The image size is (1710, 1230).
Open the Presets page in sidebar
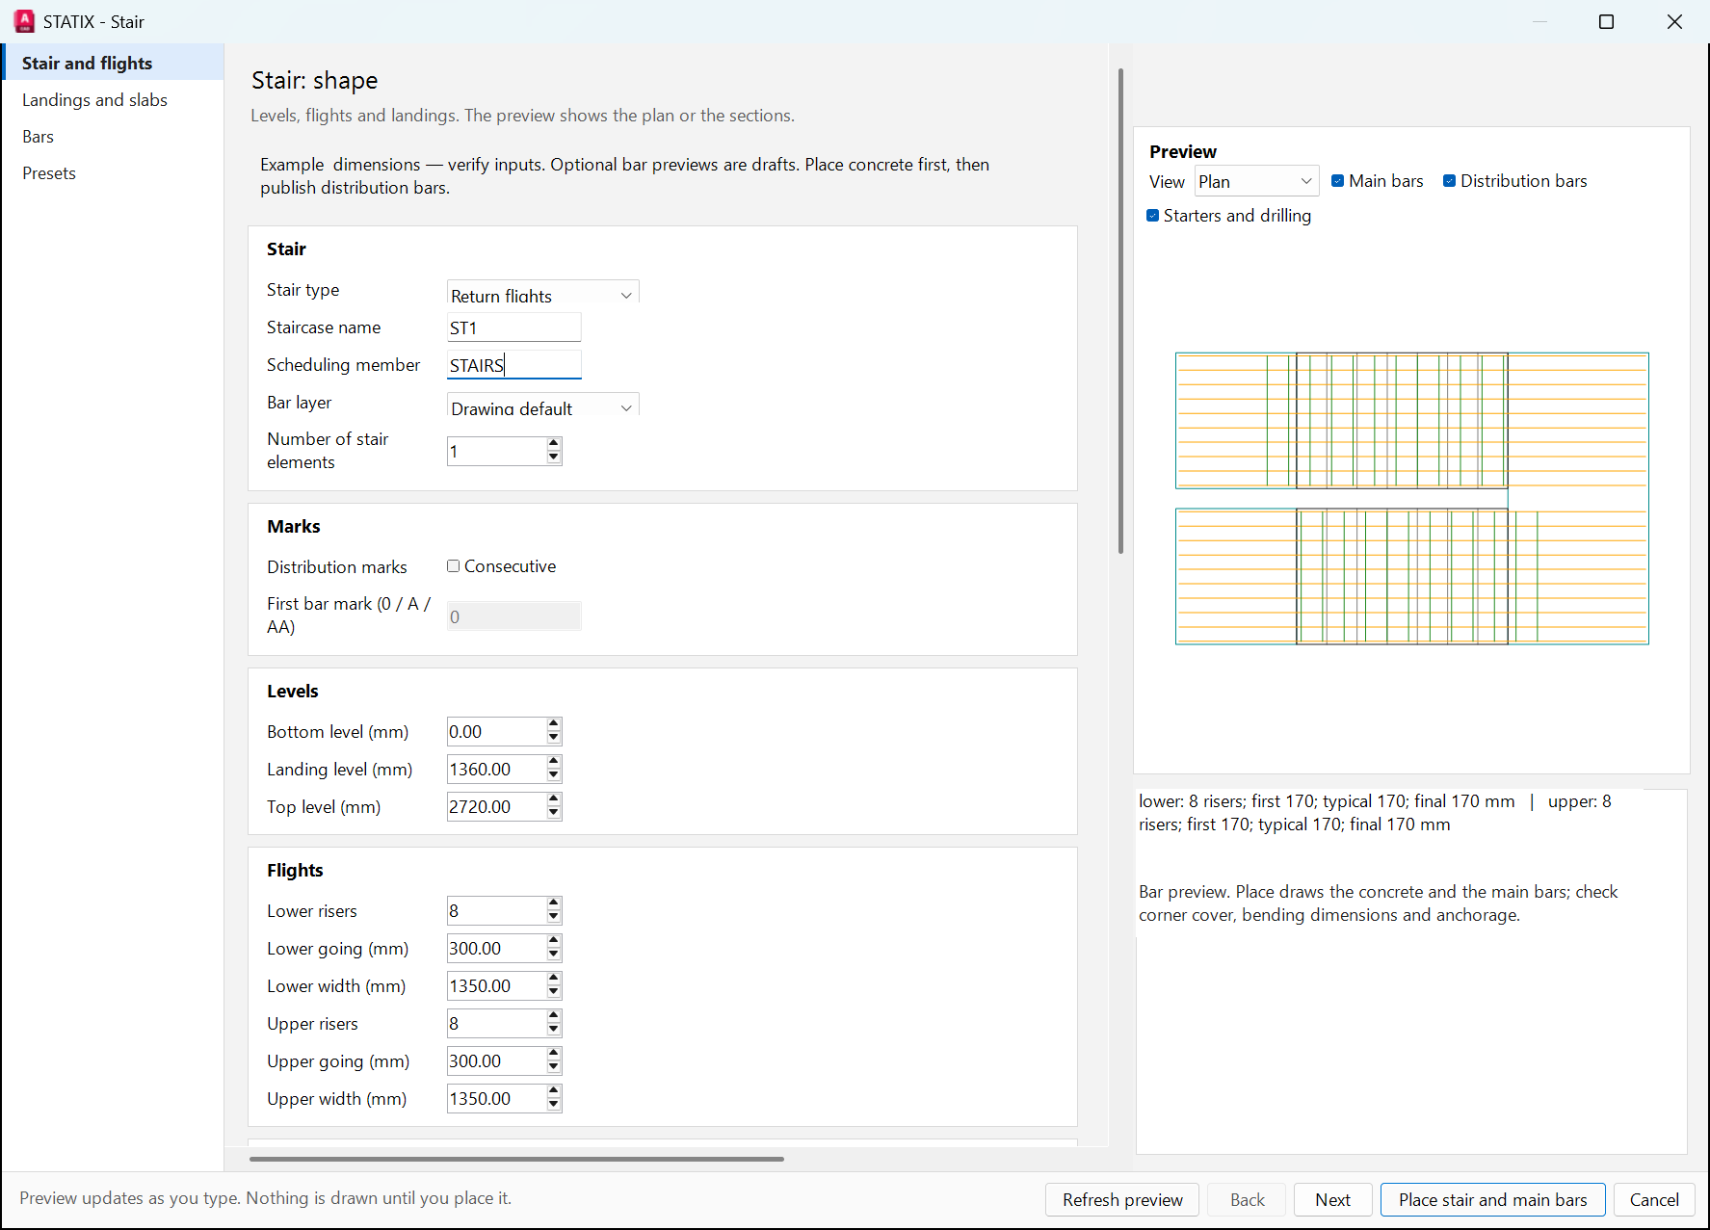click(x=49, y=173)
